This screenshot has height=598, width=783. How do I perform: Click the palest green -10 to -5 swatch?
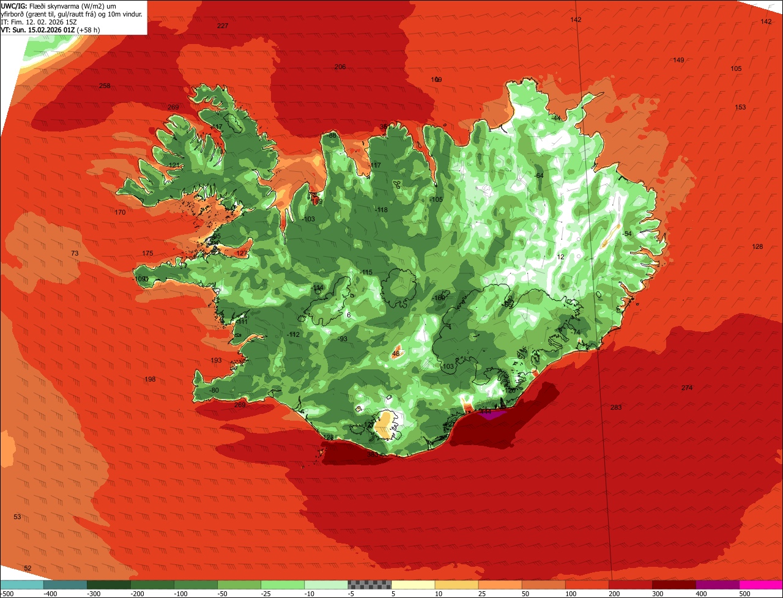[326, 585]
